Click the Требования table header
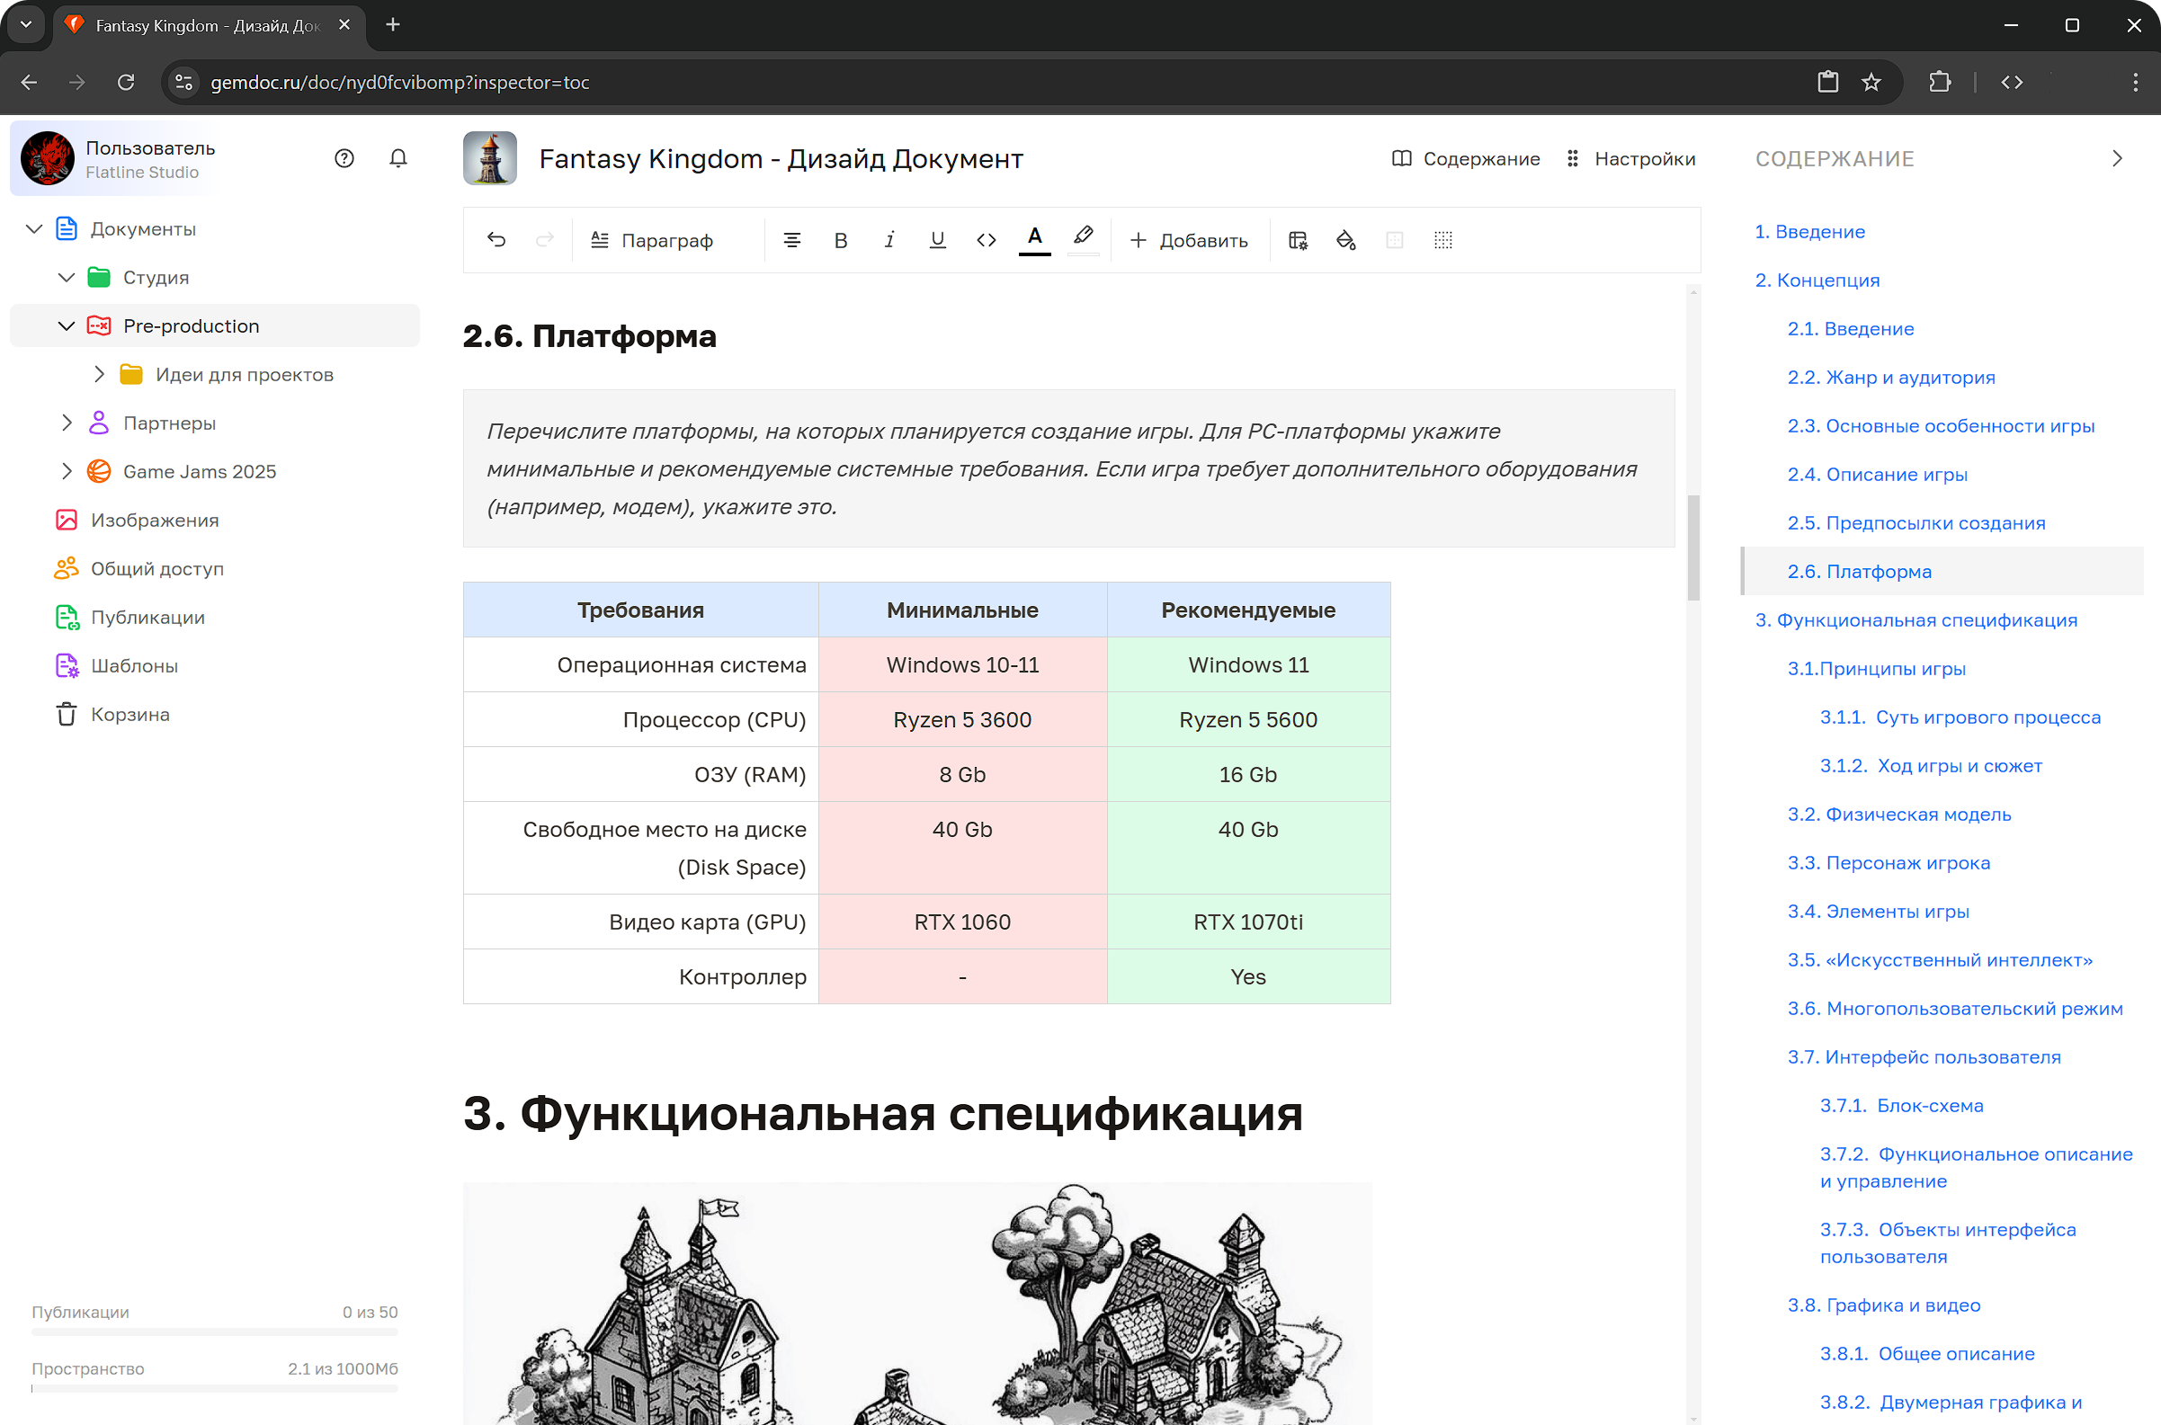 (641, 610)
